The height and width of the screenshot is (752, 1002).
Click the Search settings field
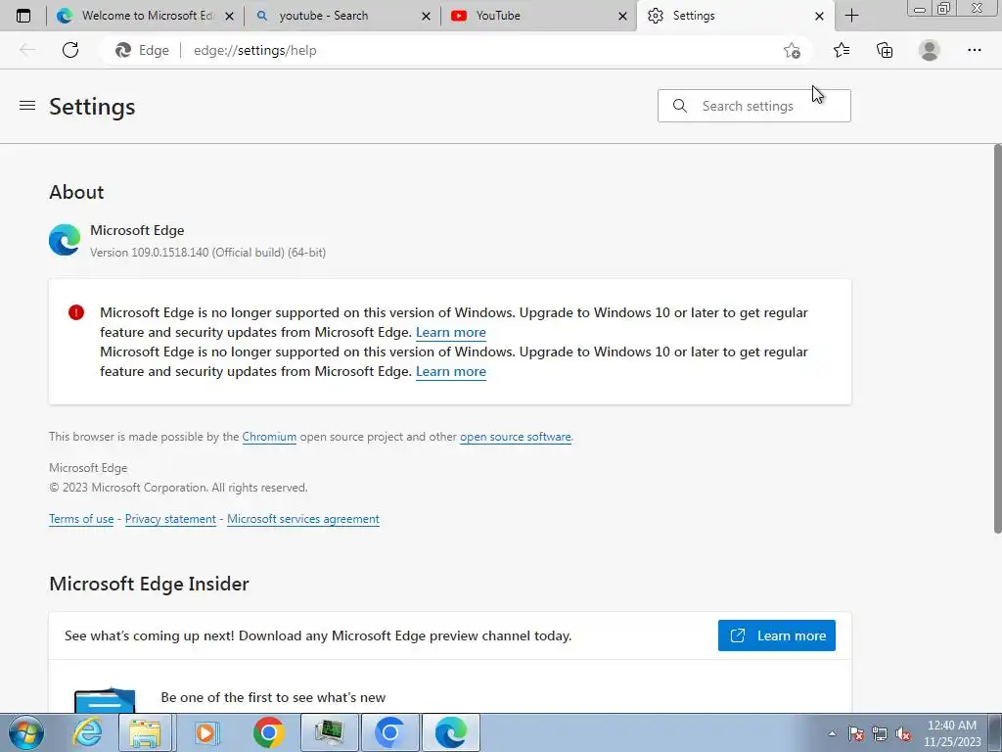click(x=754, y=106)
